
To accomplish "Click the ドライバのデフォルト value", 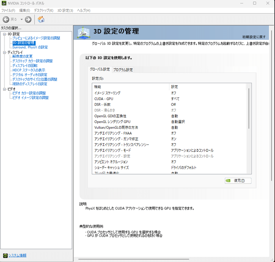I will (x=184, y=168).
